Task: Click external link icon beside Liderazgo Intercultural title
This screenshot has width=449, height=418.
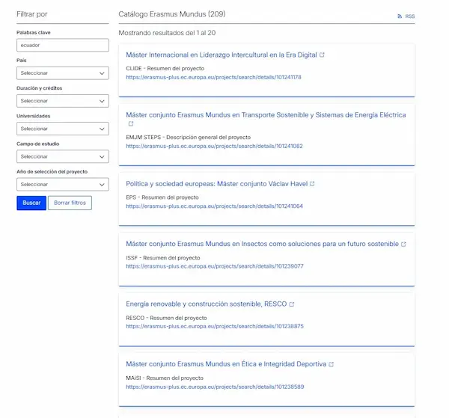Action: [x=322, y=55]
